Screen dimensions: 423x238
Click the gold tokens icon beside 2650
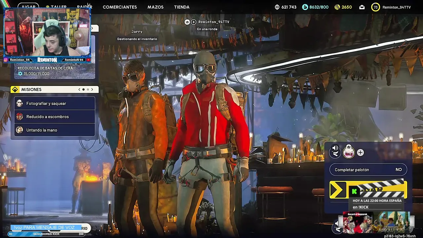337,7
